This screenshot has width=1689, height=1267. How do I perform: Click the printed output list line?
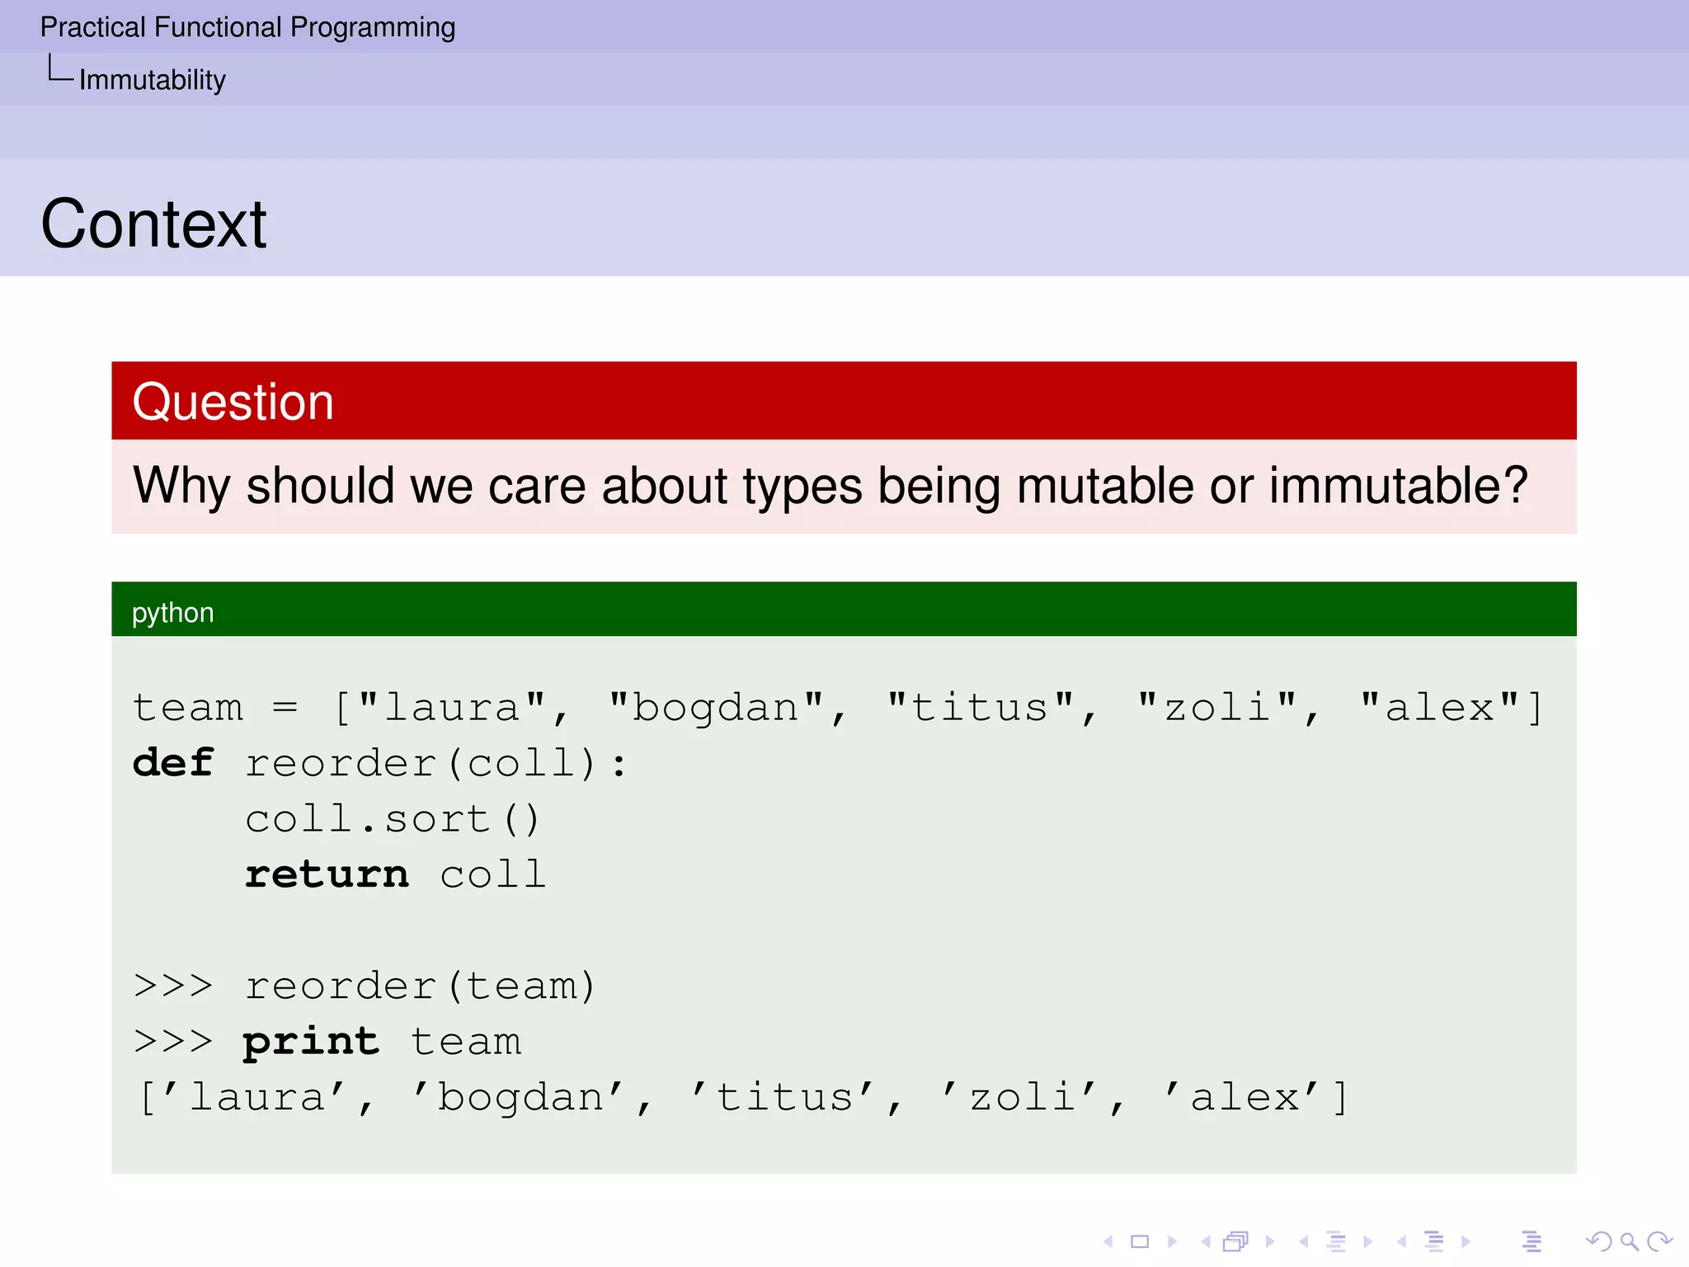742,1098
